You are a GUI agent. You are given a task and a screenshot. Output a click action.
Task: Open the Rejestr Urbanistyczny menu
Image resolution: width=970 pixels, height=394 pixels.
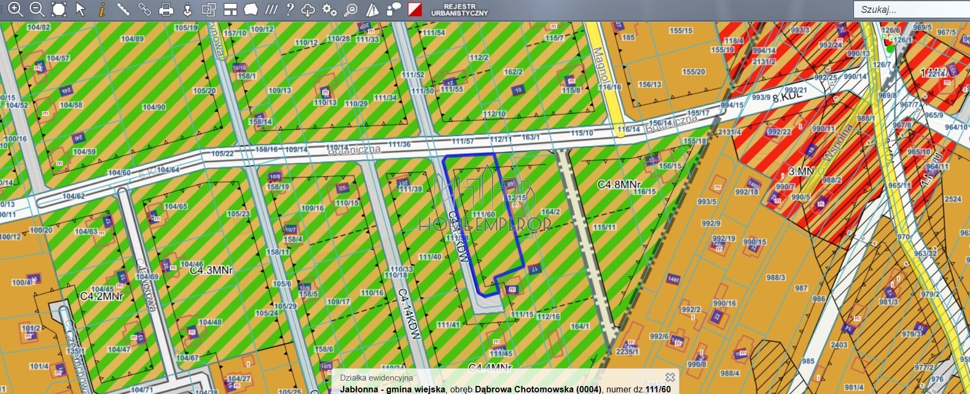(x=459, y=10)
